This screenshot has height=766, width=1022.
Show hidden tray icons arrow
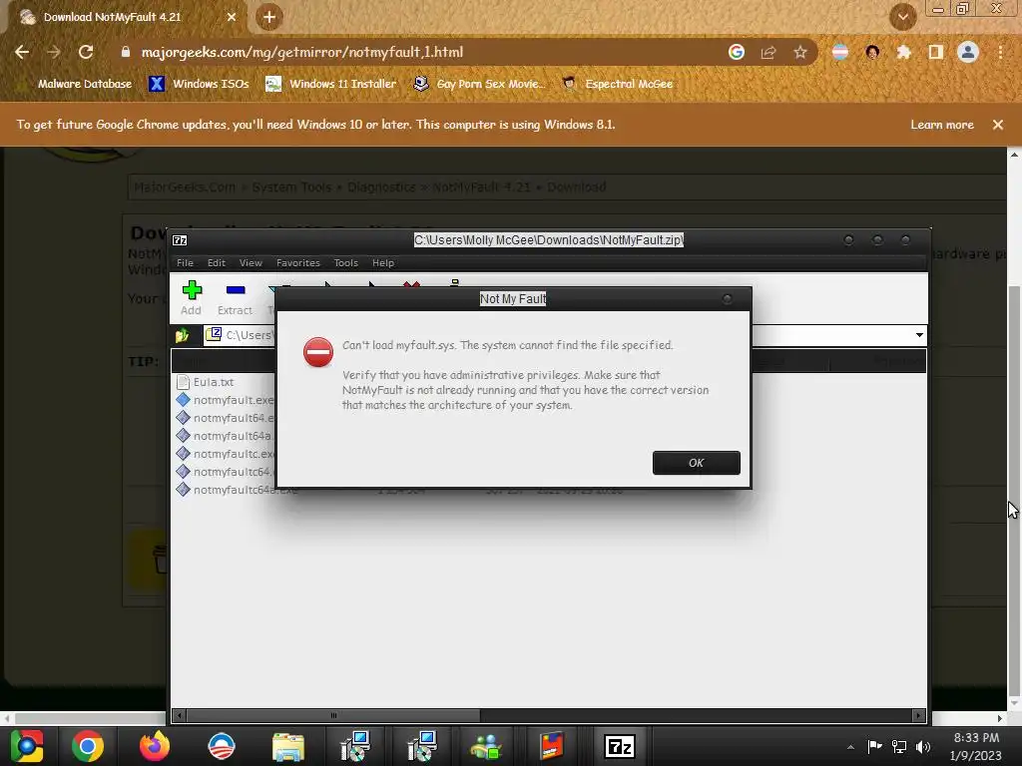(850, 747)
